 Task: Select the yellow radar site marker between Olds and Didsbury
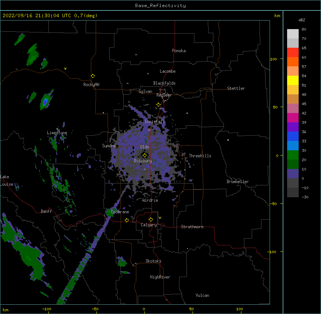point(144,156)
